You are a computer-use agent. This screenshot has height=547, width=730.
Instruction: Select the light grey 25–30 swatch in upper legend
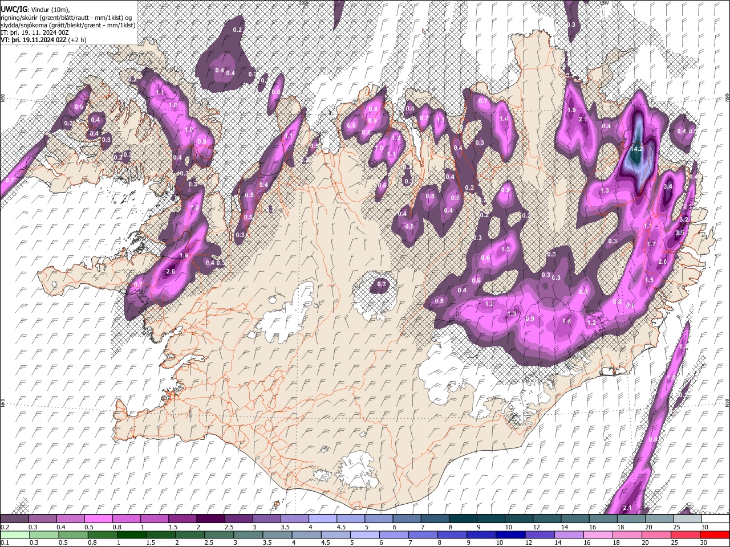pos(687,519)
